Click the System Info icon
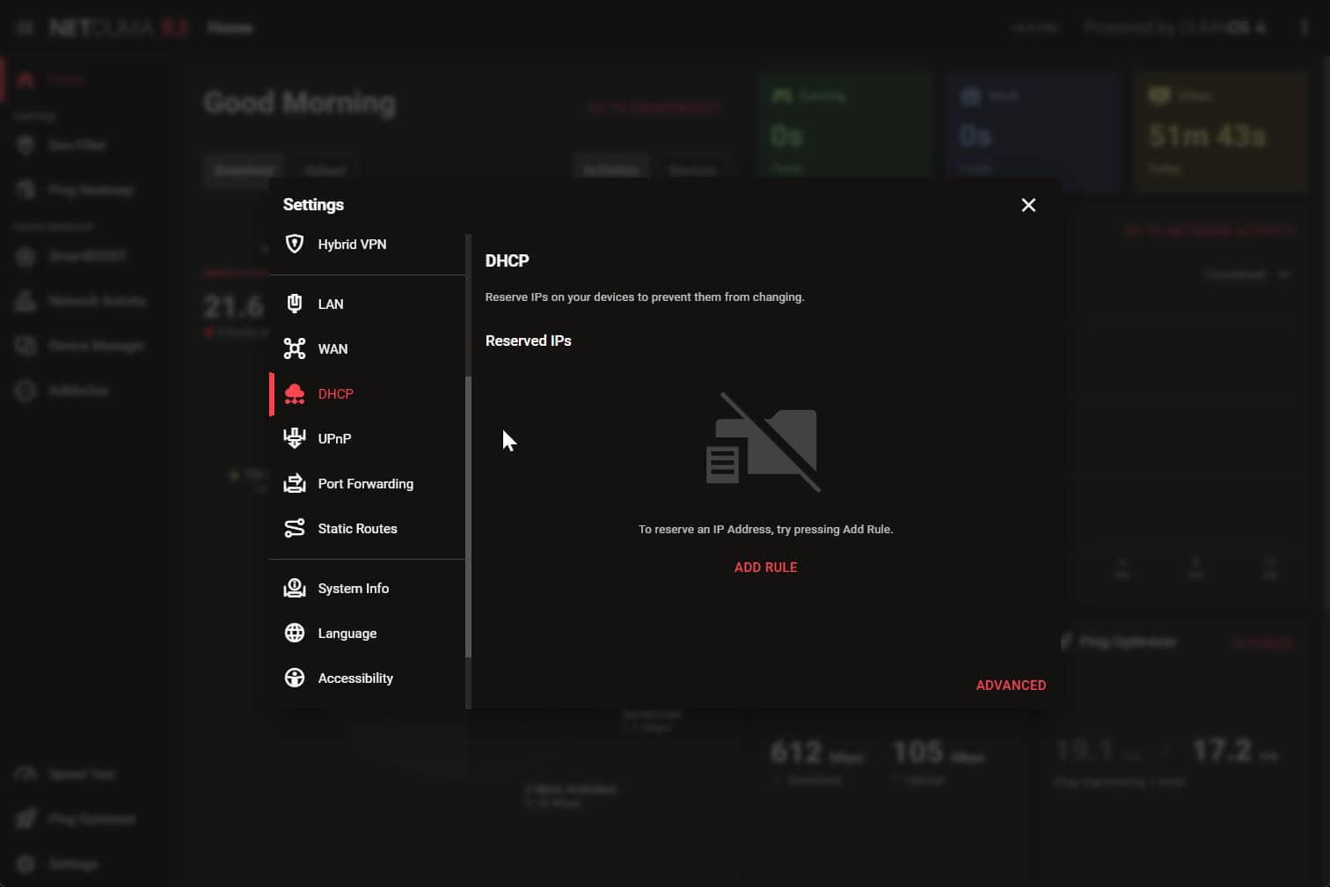 tap(295, 588)
